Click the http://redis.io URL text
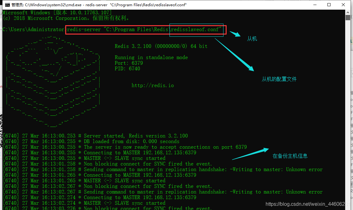Screen dimensions: 353x210 click(153, 86)
